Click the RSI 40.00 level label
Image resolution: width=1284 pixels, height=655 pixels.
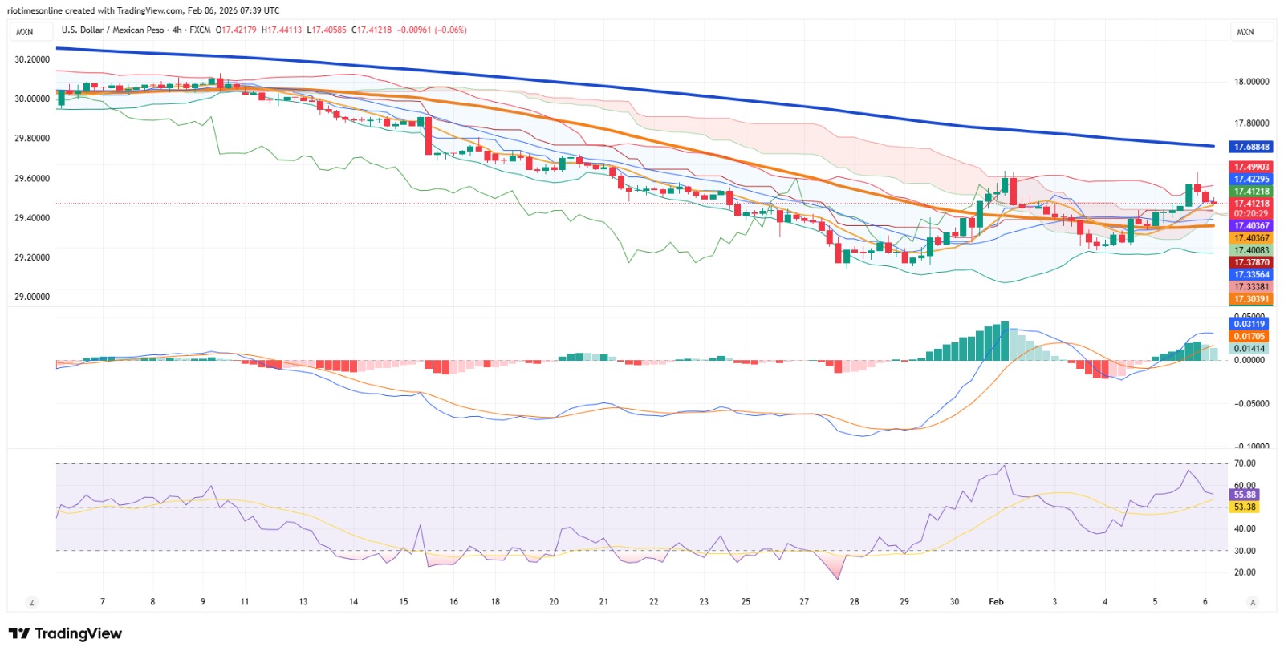pos(1245,528)
